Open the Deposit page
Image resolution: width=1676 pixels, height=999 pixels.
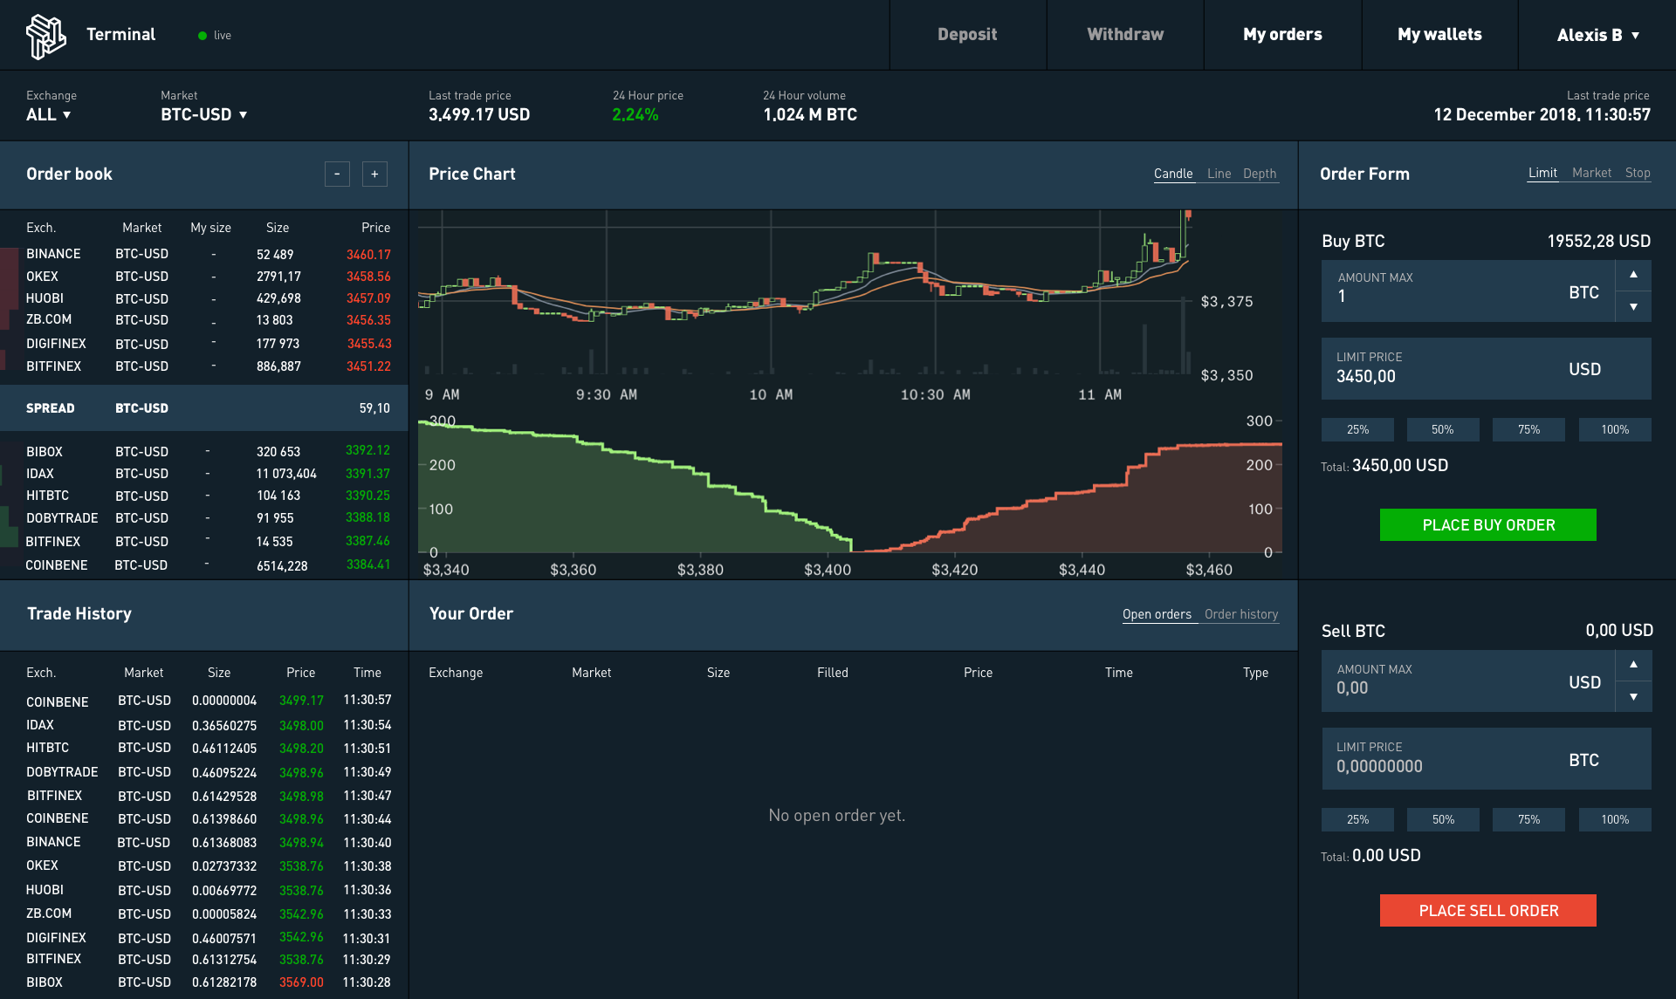[967, 35]
